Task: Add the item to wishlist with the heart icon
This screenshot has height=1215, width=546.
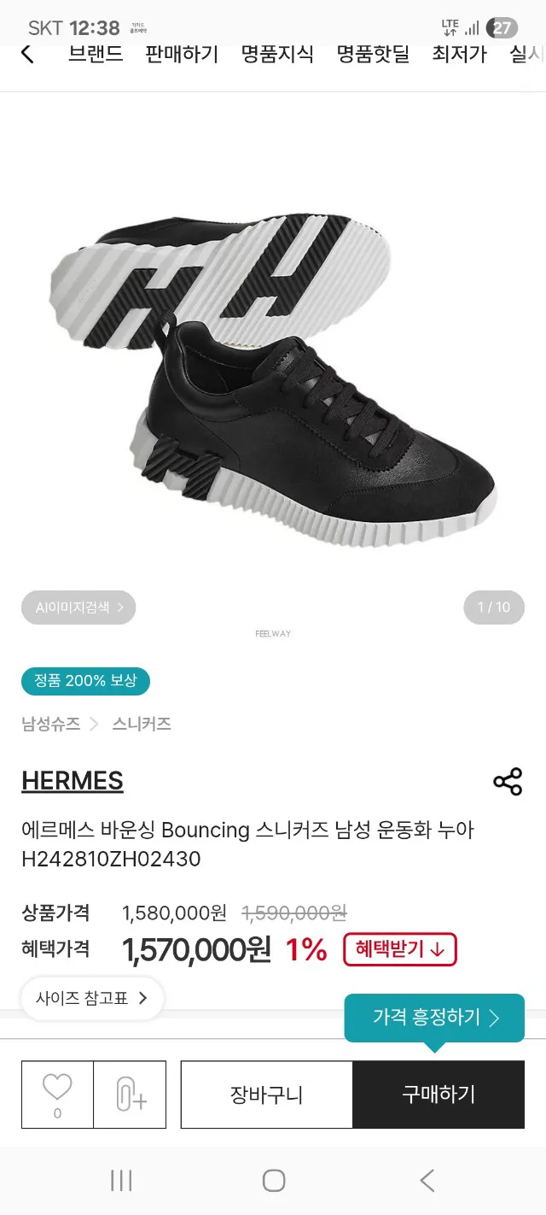Action: click(x=57, y=1095)
